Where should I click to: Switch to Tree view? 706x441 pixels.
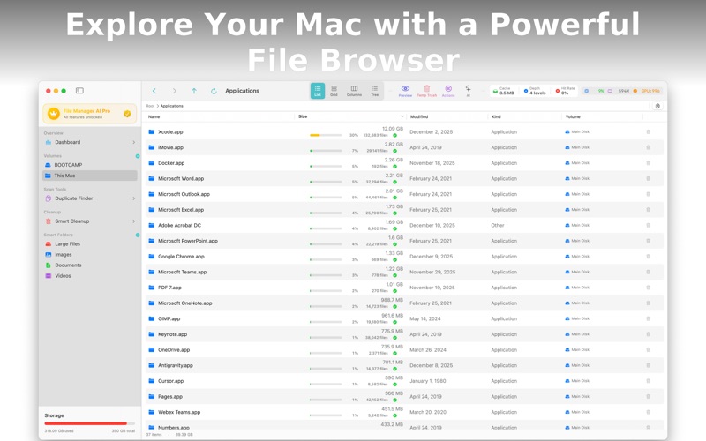(374, 91)
